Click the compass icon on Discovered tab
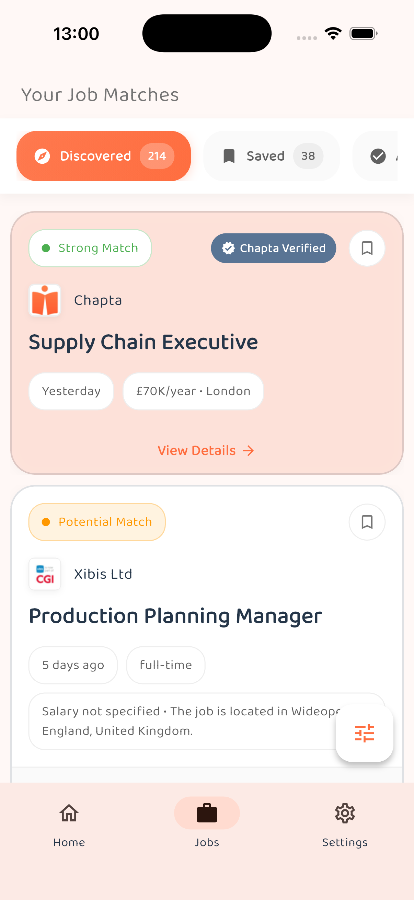414x900 pixels. [42, 156]
